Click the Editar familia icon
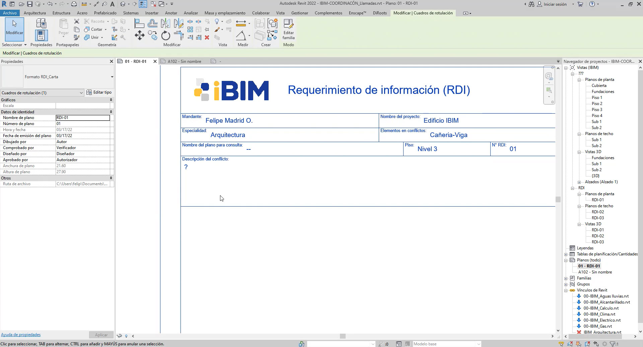Viewport: 643px width, 347px height. pos(288,28)
